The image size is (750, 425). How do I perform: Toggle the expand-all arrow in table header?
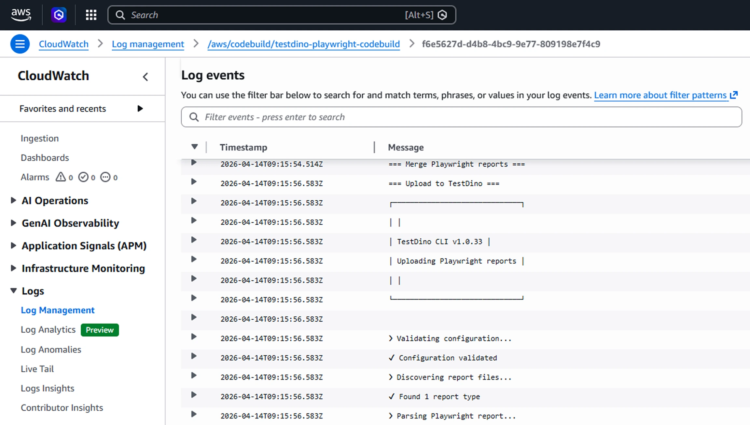click(x=194, y=147)
